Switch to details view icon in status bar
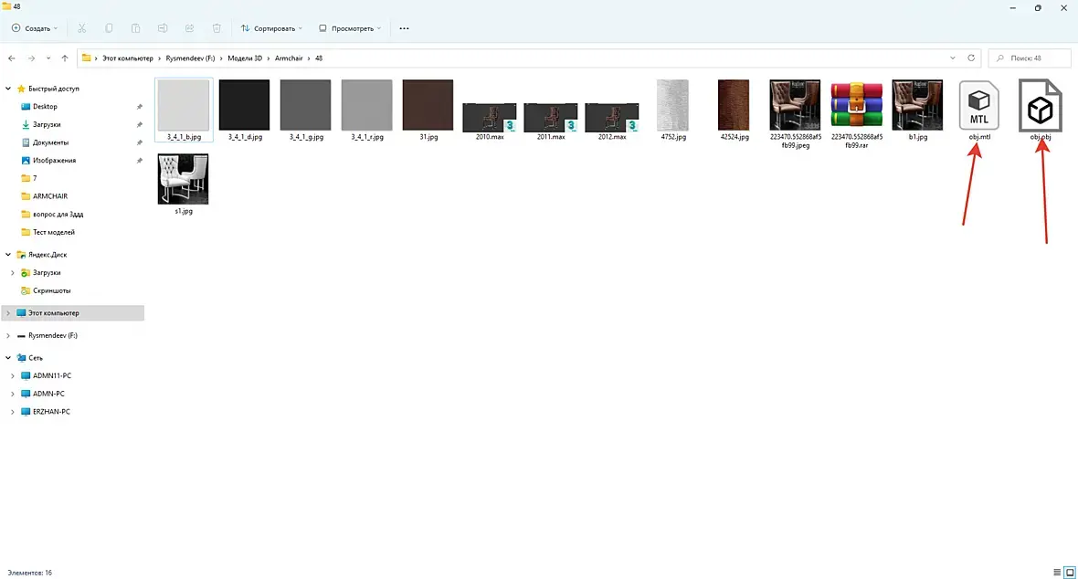 (x=1057, y=572)
